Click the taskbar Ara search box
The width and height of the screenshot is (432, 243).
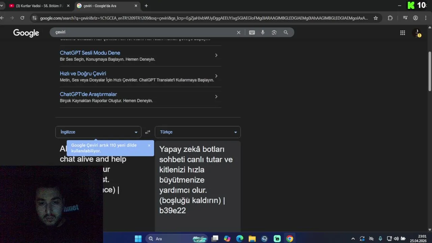coord(177,239)
